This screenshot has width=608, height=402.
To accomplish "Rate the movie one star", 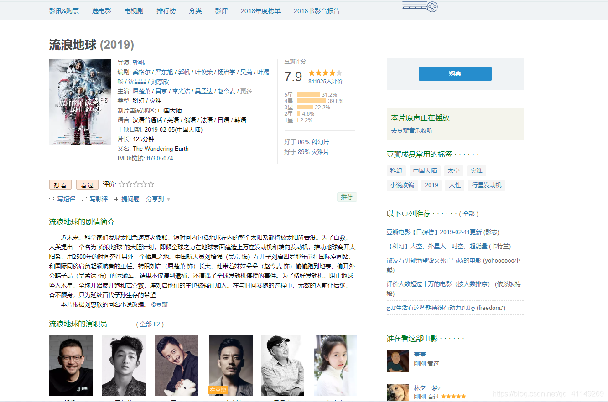I will [122, 184].
